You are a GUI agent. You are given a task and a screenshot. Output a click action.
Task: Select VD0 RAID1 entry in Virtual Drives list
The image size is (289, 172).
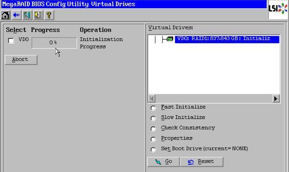pos(227,39)
